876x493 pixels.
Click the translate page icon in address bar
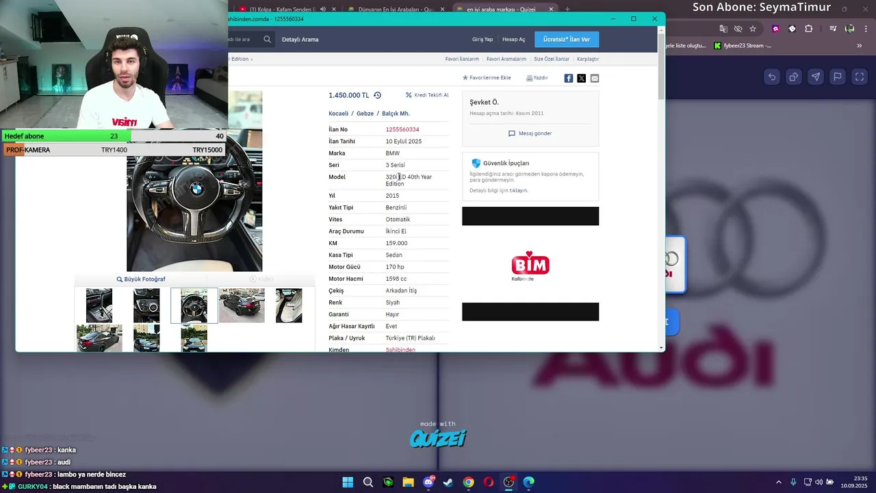coord(723,29)
